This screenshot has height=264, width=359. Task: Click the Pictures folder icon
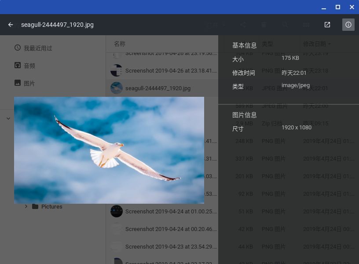35,207
